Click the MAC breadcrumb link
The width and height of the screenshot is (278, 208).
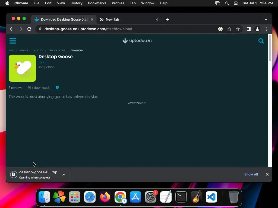(11, 50)
